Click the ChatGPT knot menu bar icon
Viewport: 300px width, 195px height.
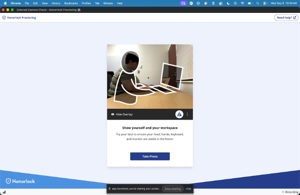click(x=198, y=3)
